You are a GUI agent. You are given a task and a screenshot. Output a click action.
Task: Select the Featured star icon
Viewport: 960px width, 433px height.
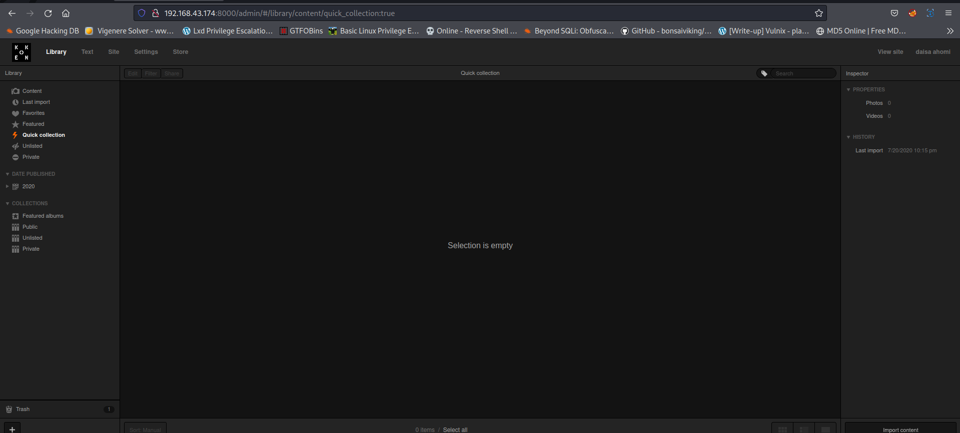tap(16, 124)
